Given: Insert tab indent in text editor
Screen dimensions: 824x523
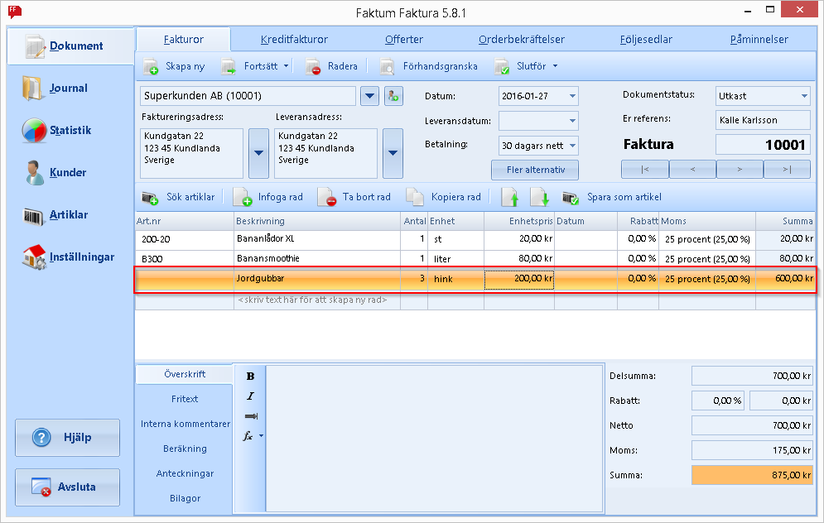Looking at the screenshot, I should coord(251,416).
